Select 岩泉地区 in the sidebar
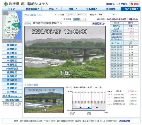This screenshot has height=125, width=142. click(12, 84)
